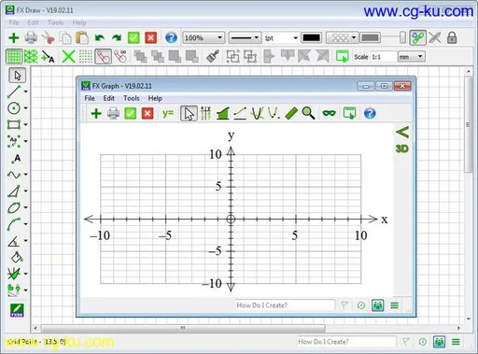
Task: Toggle the isometric triangular grid button
Action: (x=31, y=57)
